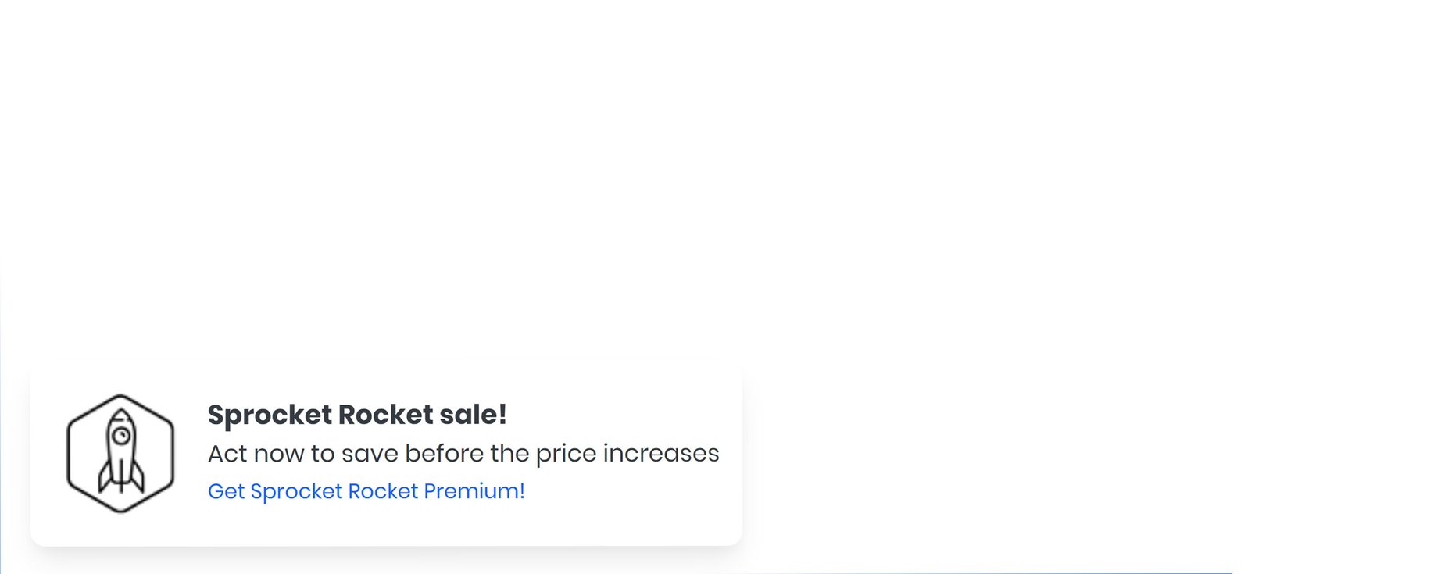Viewport: 1448px width, 574px height.
Task: Click the exclamation in the sale headline
Action: coord(502,415)
